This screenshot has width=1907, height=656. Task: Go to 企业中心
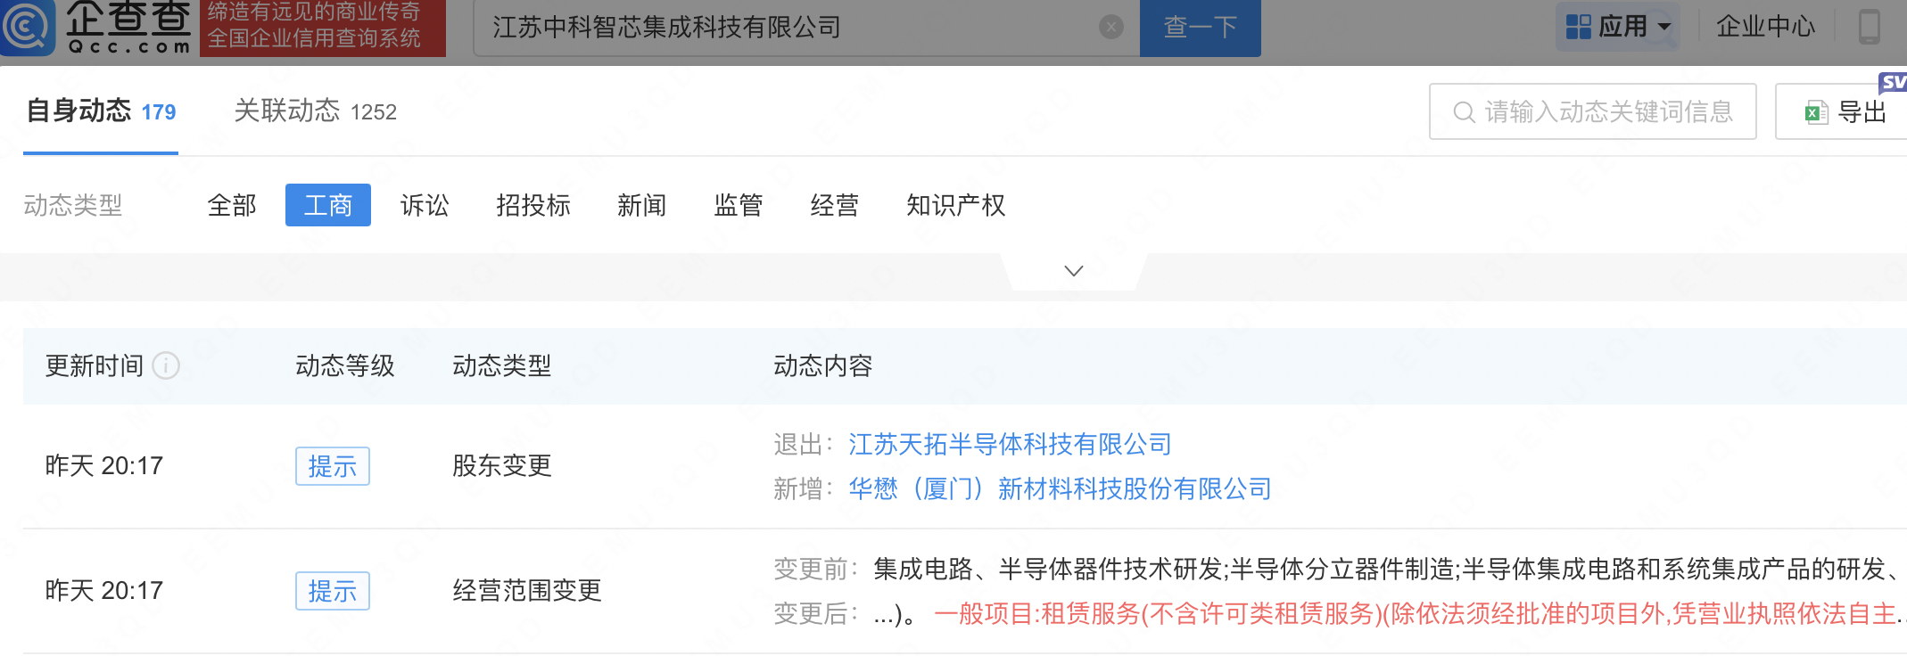point(1765,27)
